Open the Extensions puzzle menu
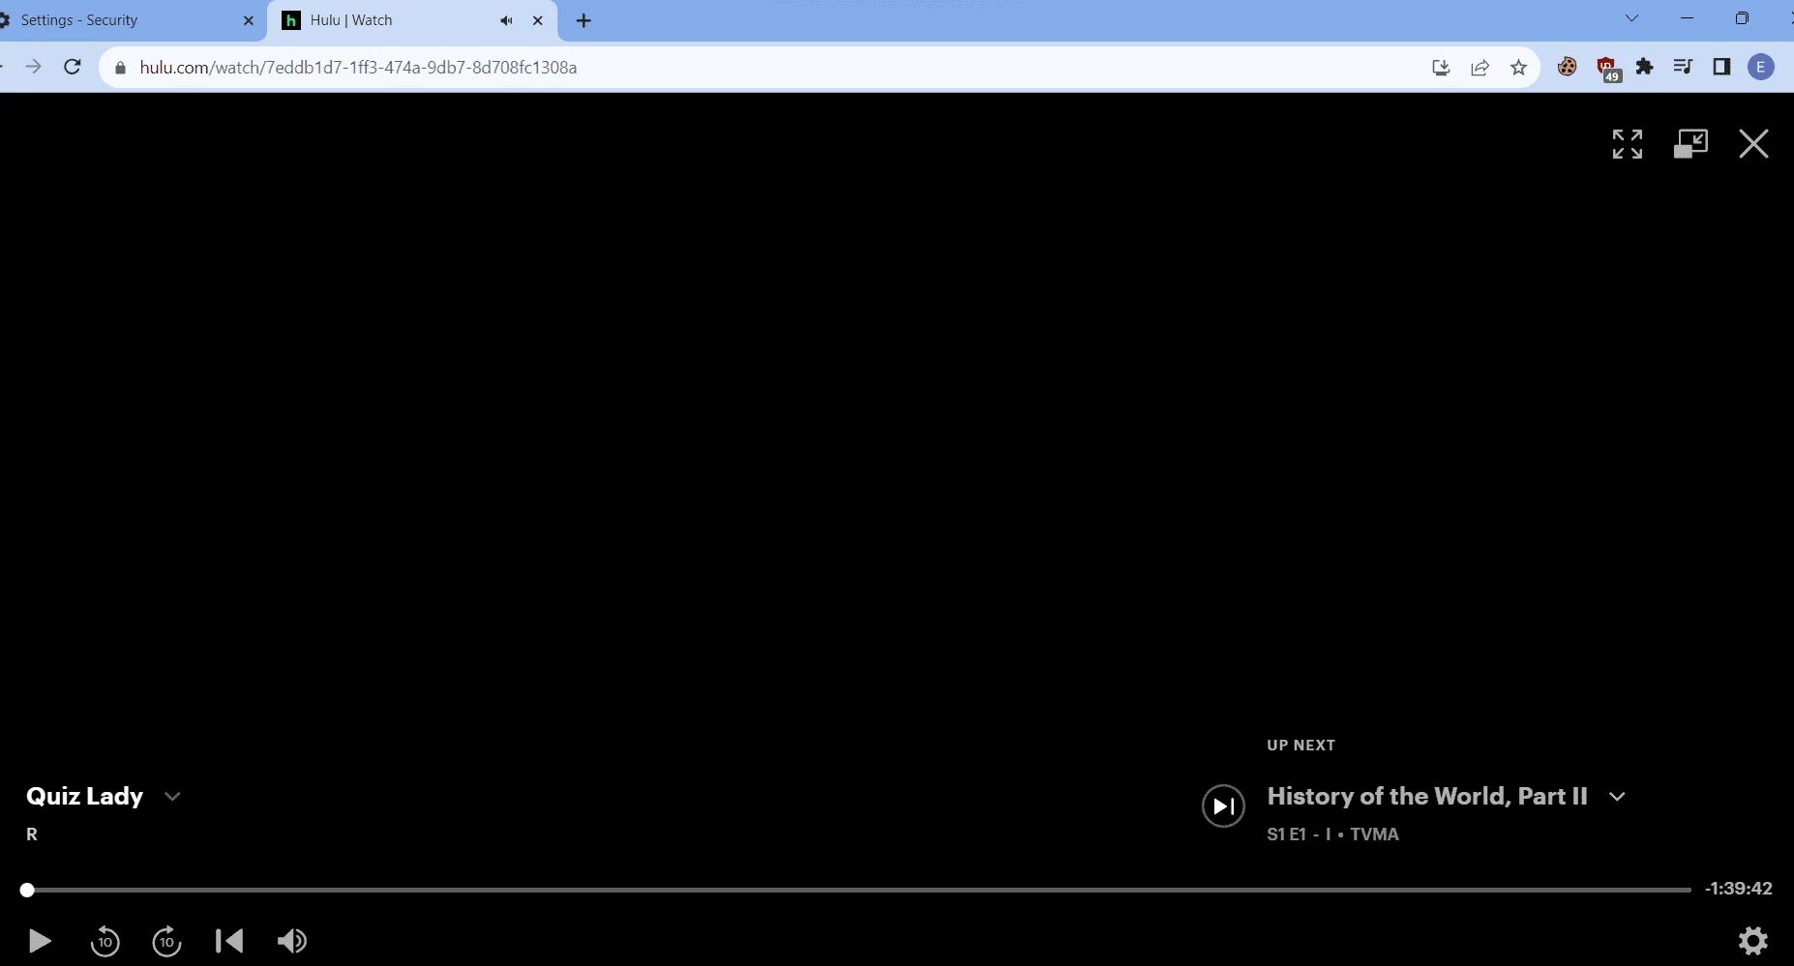 [x=1644, y=67]
